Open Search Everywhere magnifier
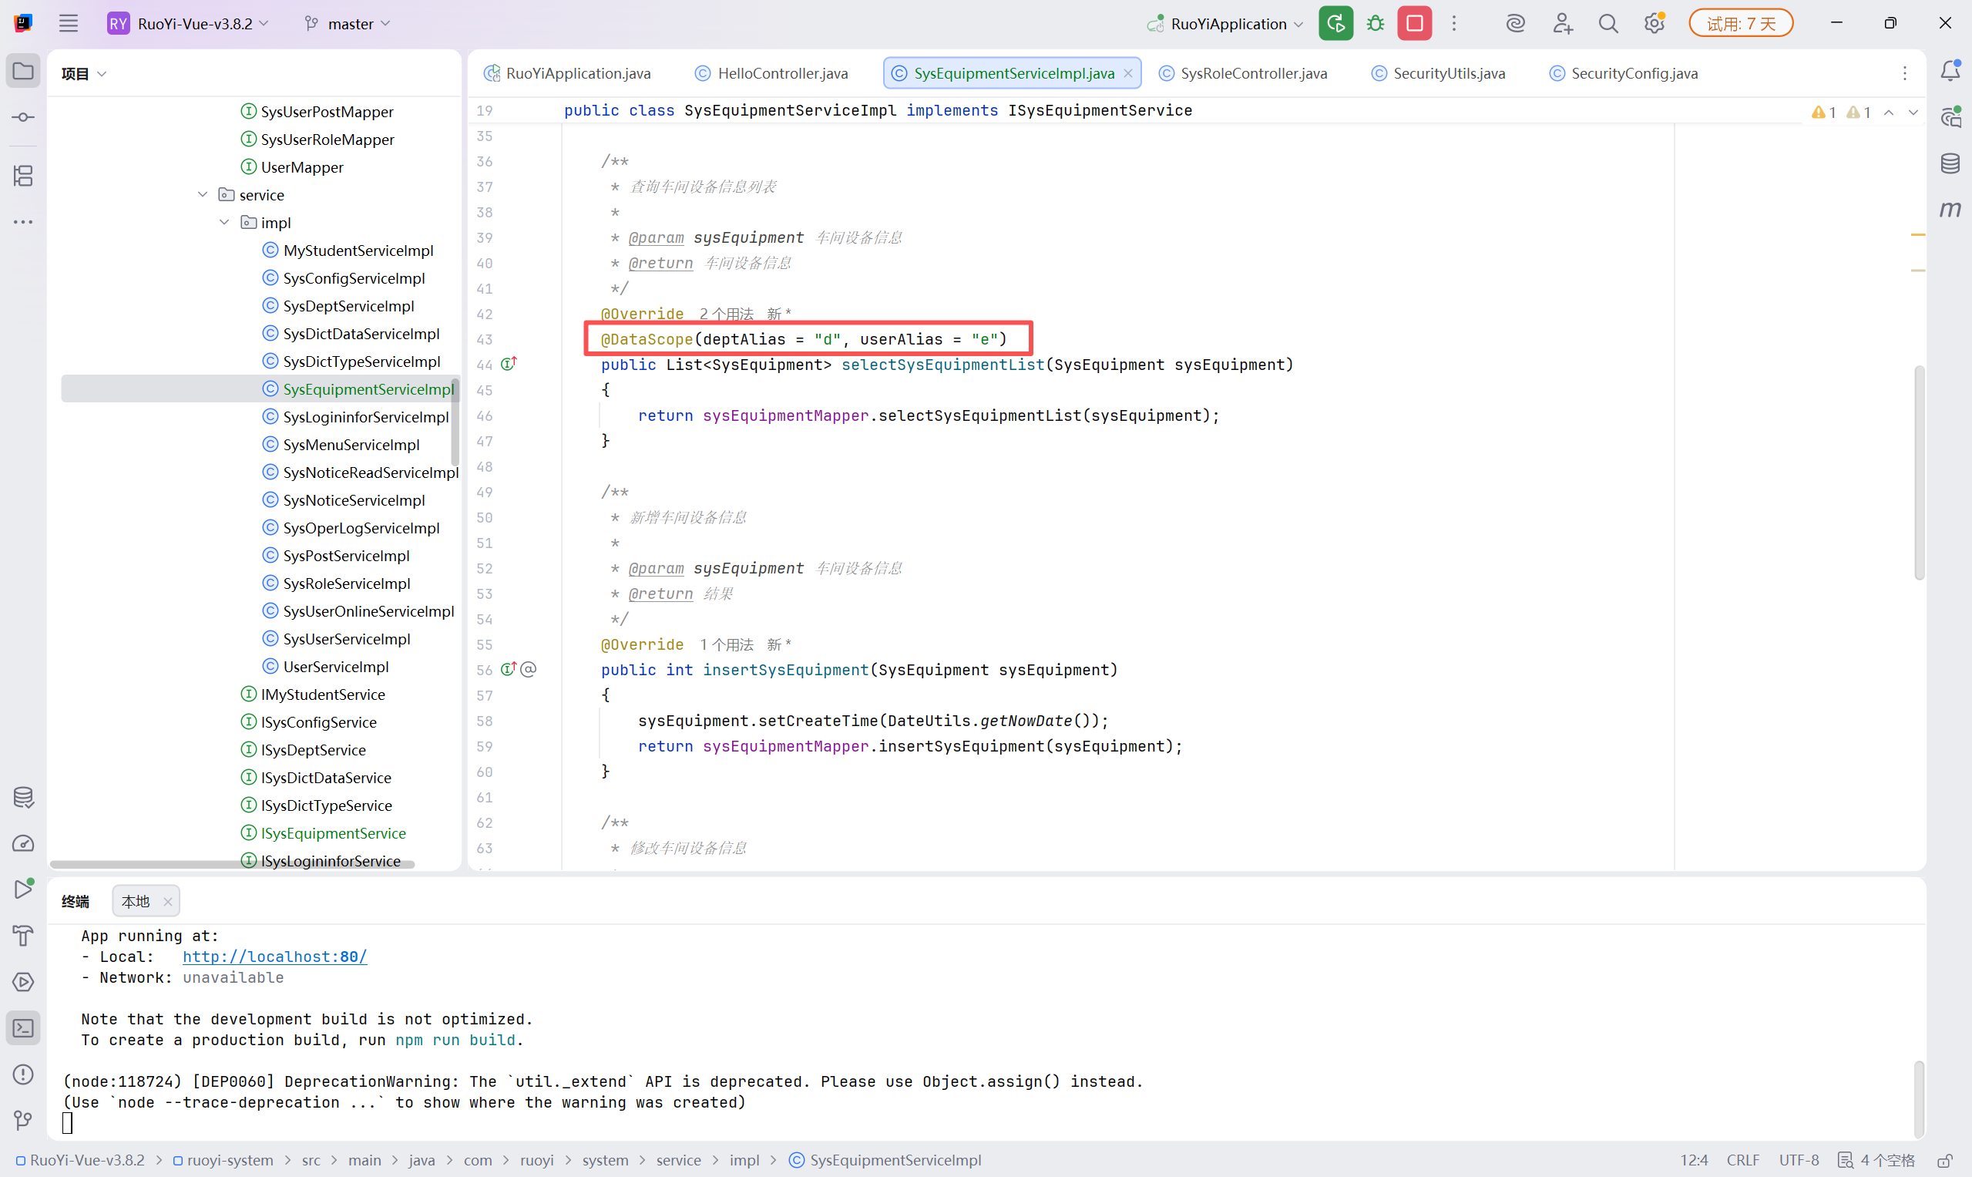The width and height of the screenshot is (1972, 1177). click(1608, 23)
